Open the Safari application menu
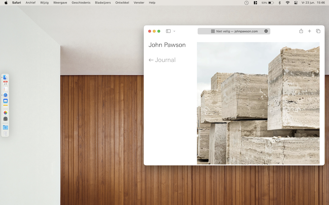Image resolution: width=329 pixels, height=205 pixels. click(x=16, y=3)
